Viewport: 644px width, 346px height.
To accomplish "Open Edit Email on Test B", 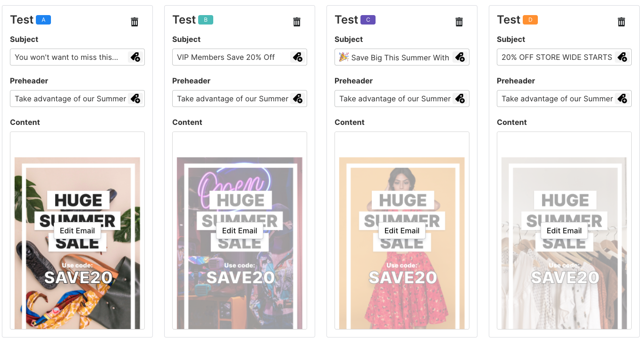I will pyautogui.click(x=240, y=231).
